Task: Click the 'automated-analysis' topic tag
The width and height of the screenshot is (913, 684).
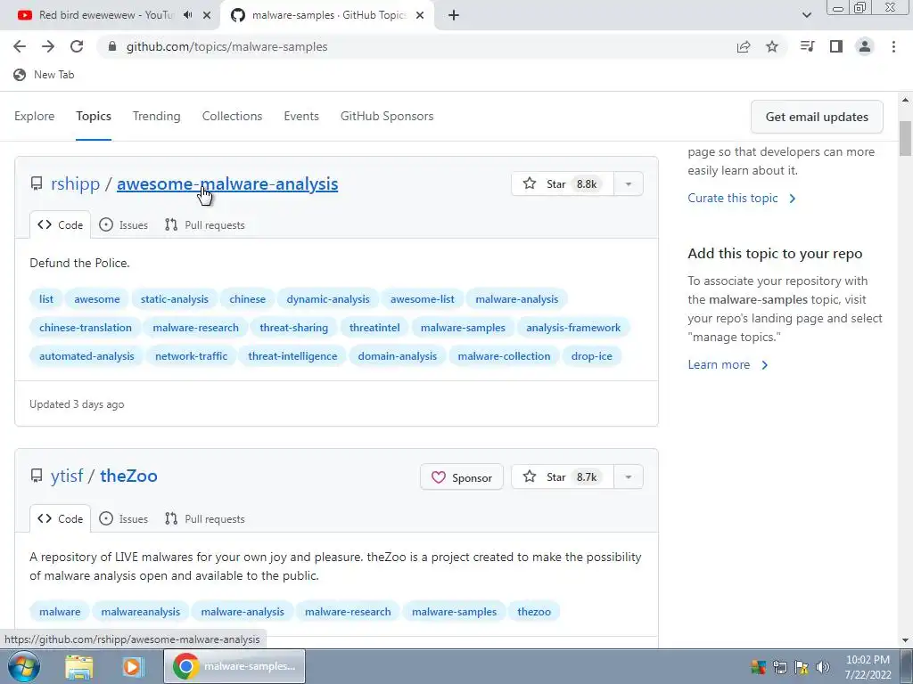Action: [86, 356]
